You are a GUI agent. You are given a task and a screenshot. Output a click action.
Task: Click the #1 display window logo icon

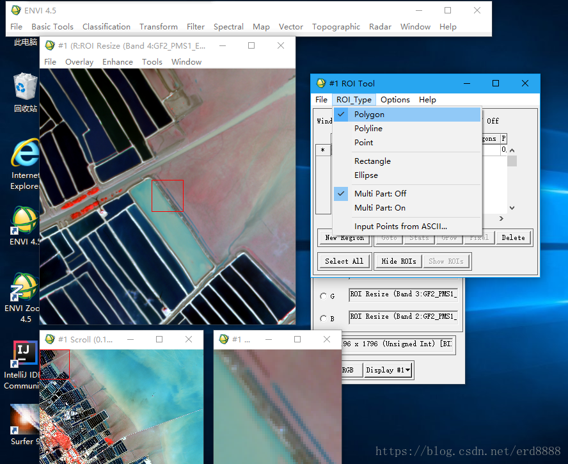(x=50, y=45)
